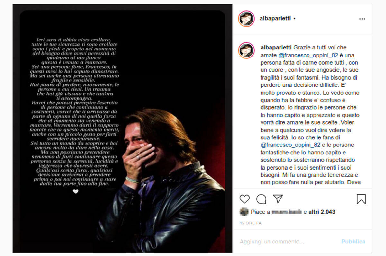Open the blurred liker's small avatar
The height and width of the screenshot is (256, 386).
point(244,212)
